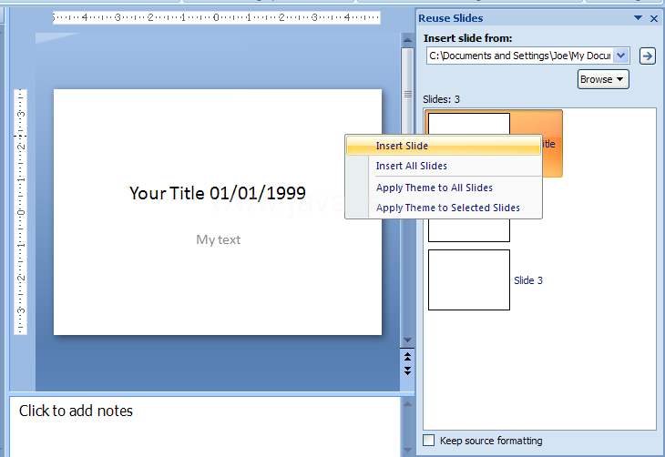Click slide editor scrollbar down arrow
The image size is (665, 457).
[407, 340]
